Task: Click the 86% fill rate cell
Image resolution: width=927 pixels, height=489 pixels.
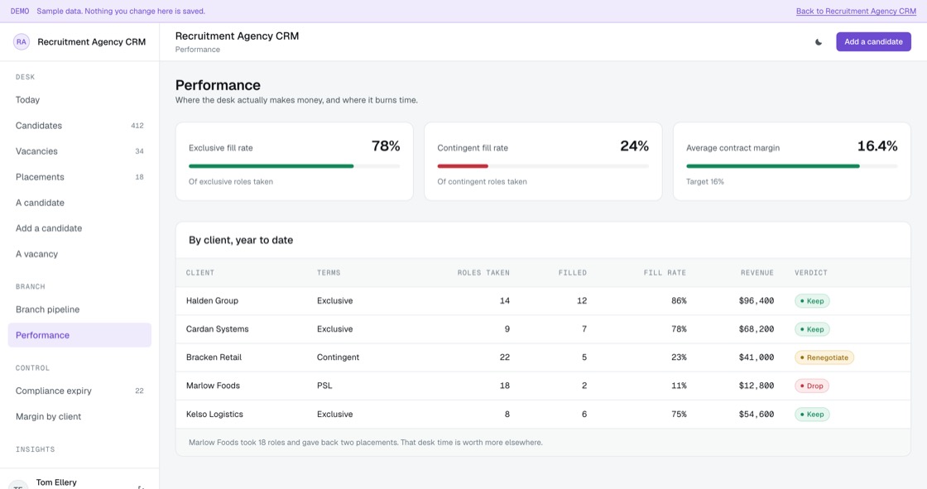Action: pyautogui.click(x=679, y=301)
